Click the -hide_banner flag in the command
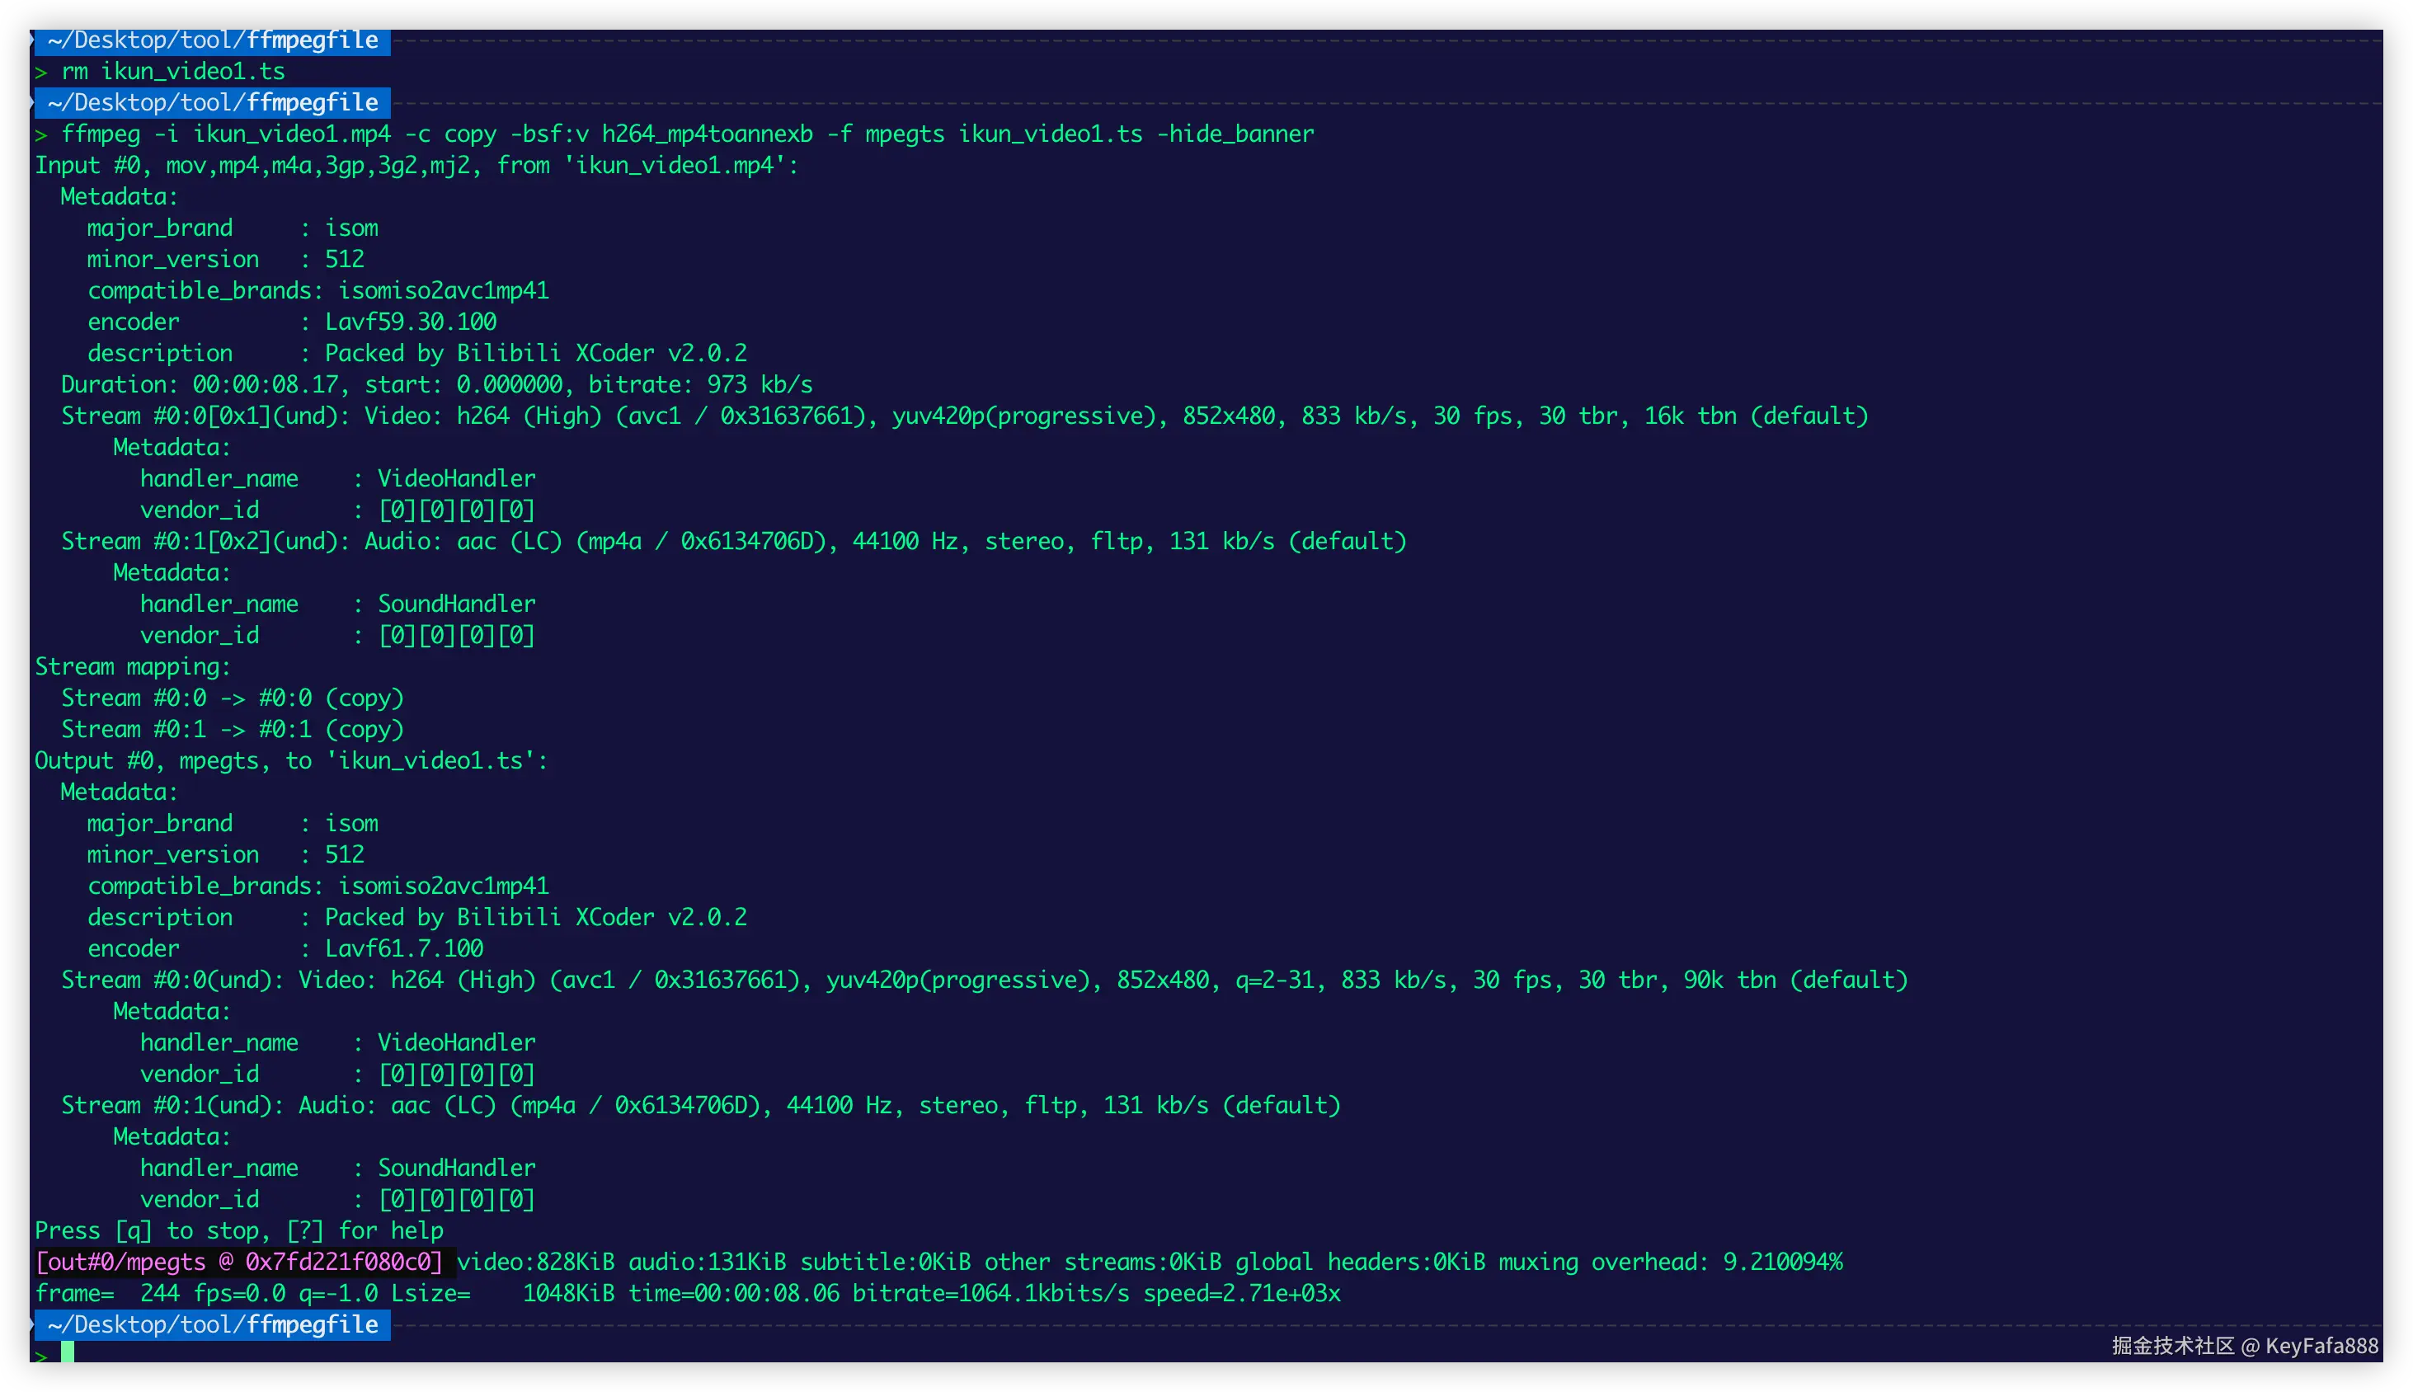 click(1235, 134)
